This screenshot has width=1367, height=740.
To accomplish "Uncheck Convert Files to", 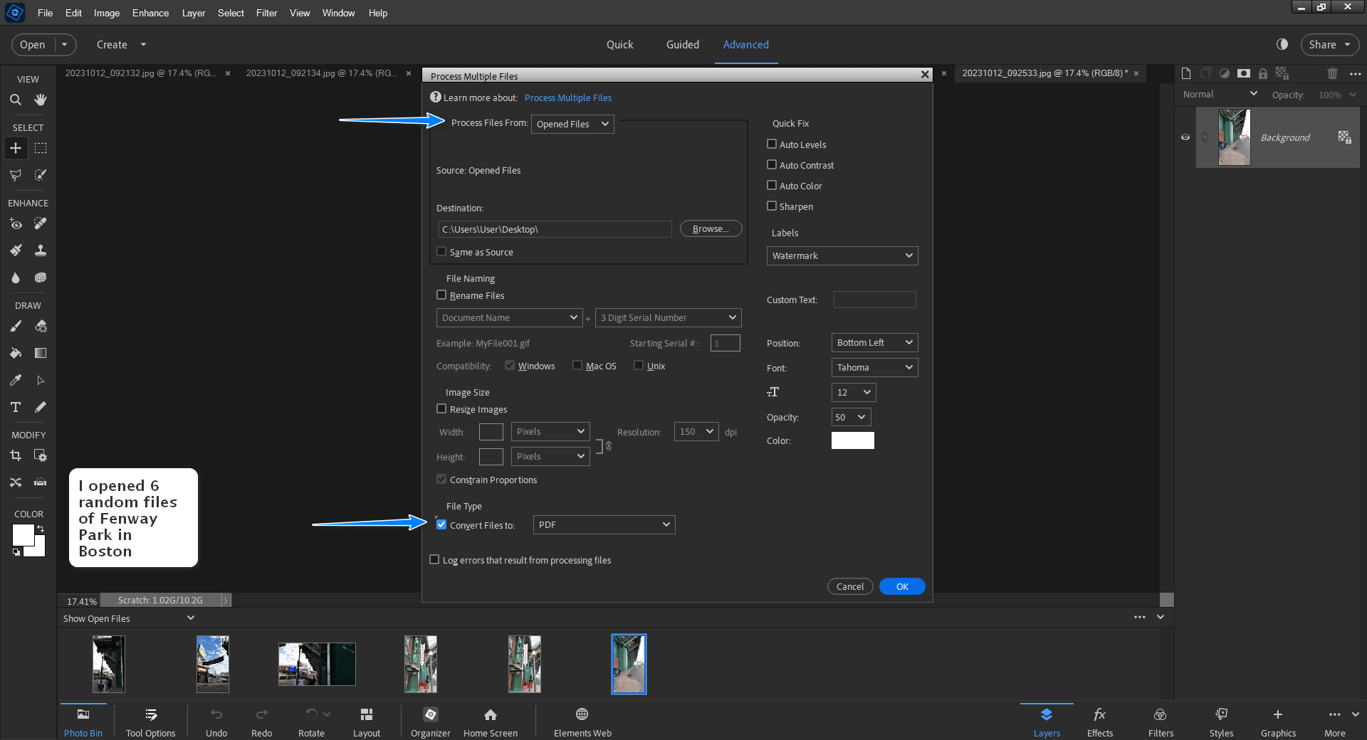I will pyautogui.click(x=441, y=524).
